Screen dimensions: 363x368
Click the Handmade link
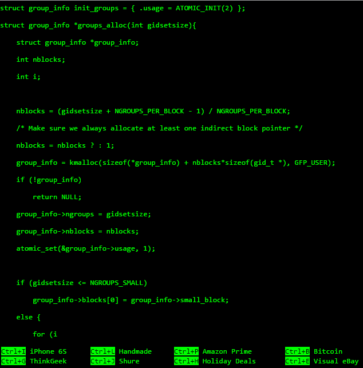[135, 351]
